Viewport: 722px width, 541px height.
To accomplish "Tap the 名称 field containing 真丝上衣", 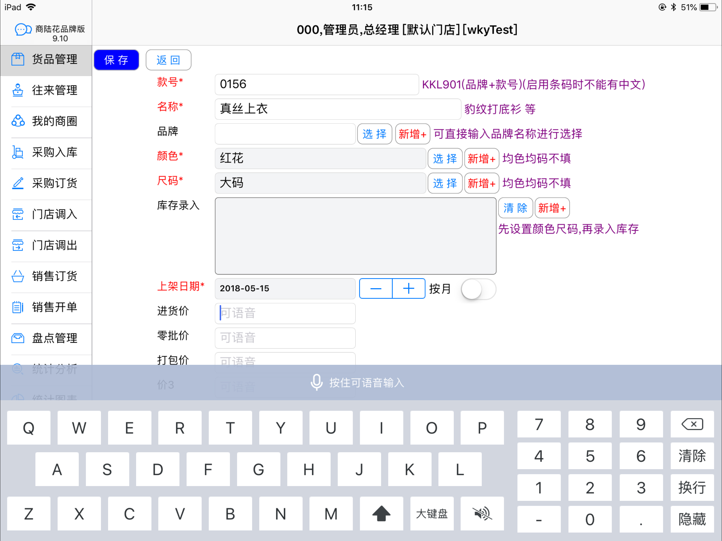I will pyautogui.click(x=338, y=109).
